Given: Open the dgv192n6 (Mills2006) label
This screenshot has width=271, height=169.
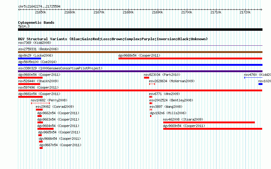Looking at the screenshot, I should [168, 113].
